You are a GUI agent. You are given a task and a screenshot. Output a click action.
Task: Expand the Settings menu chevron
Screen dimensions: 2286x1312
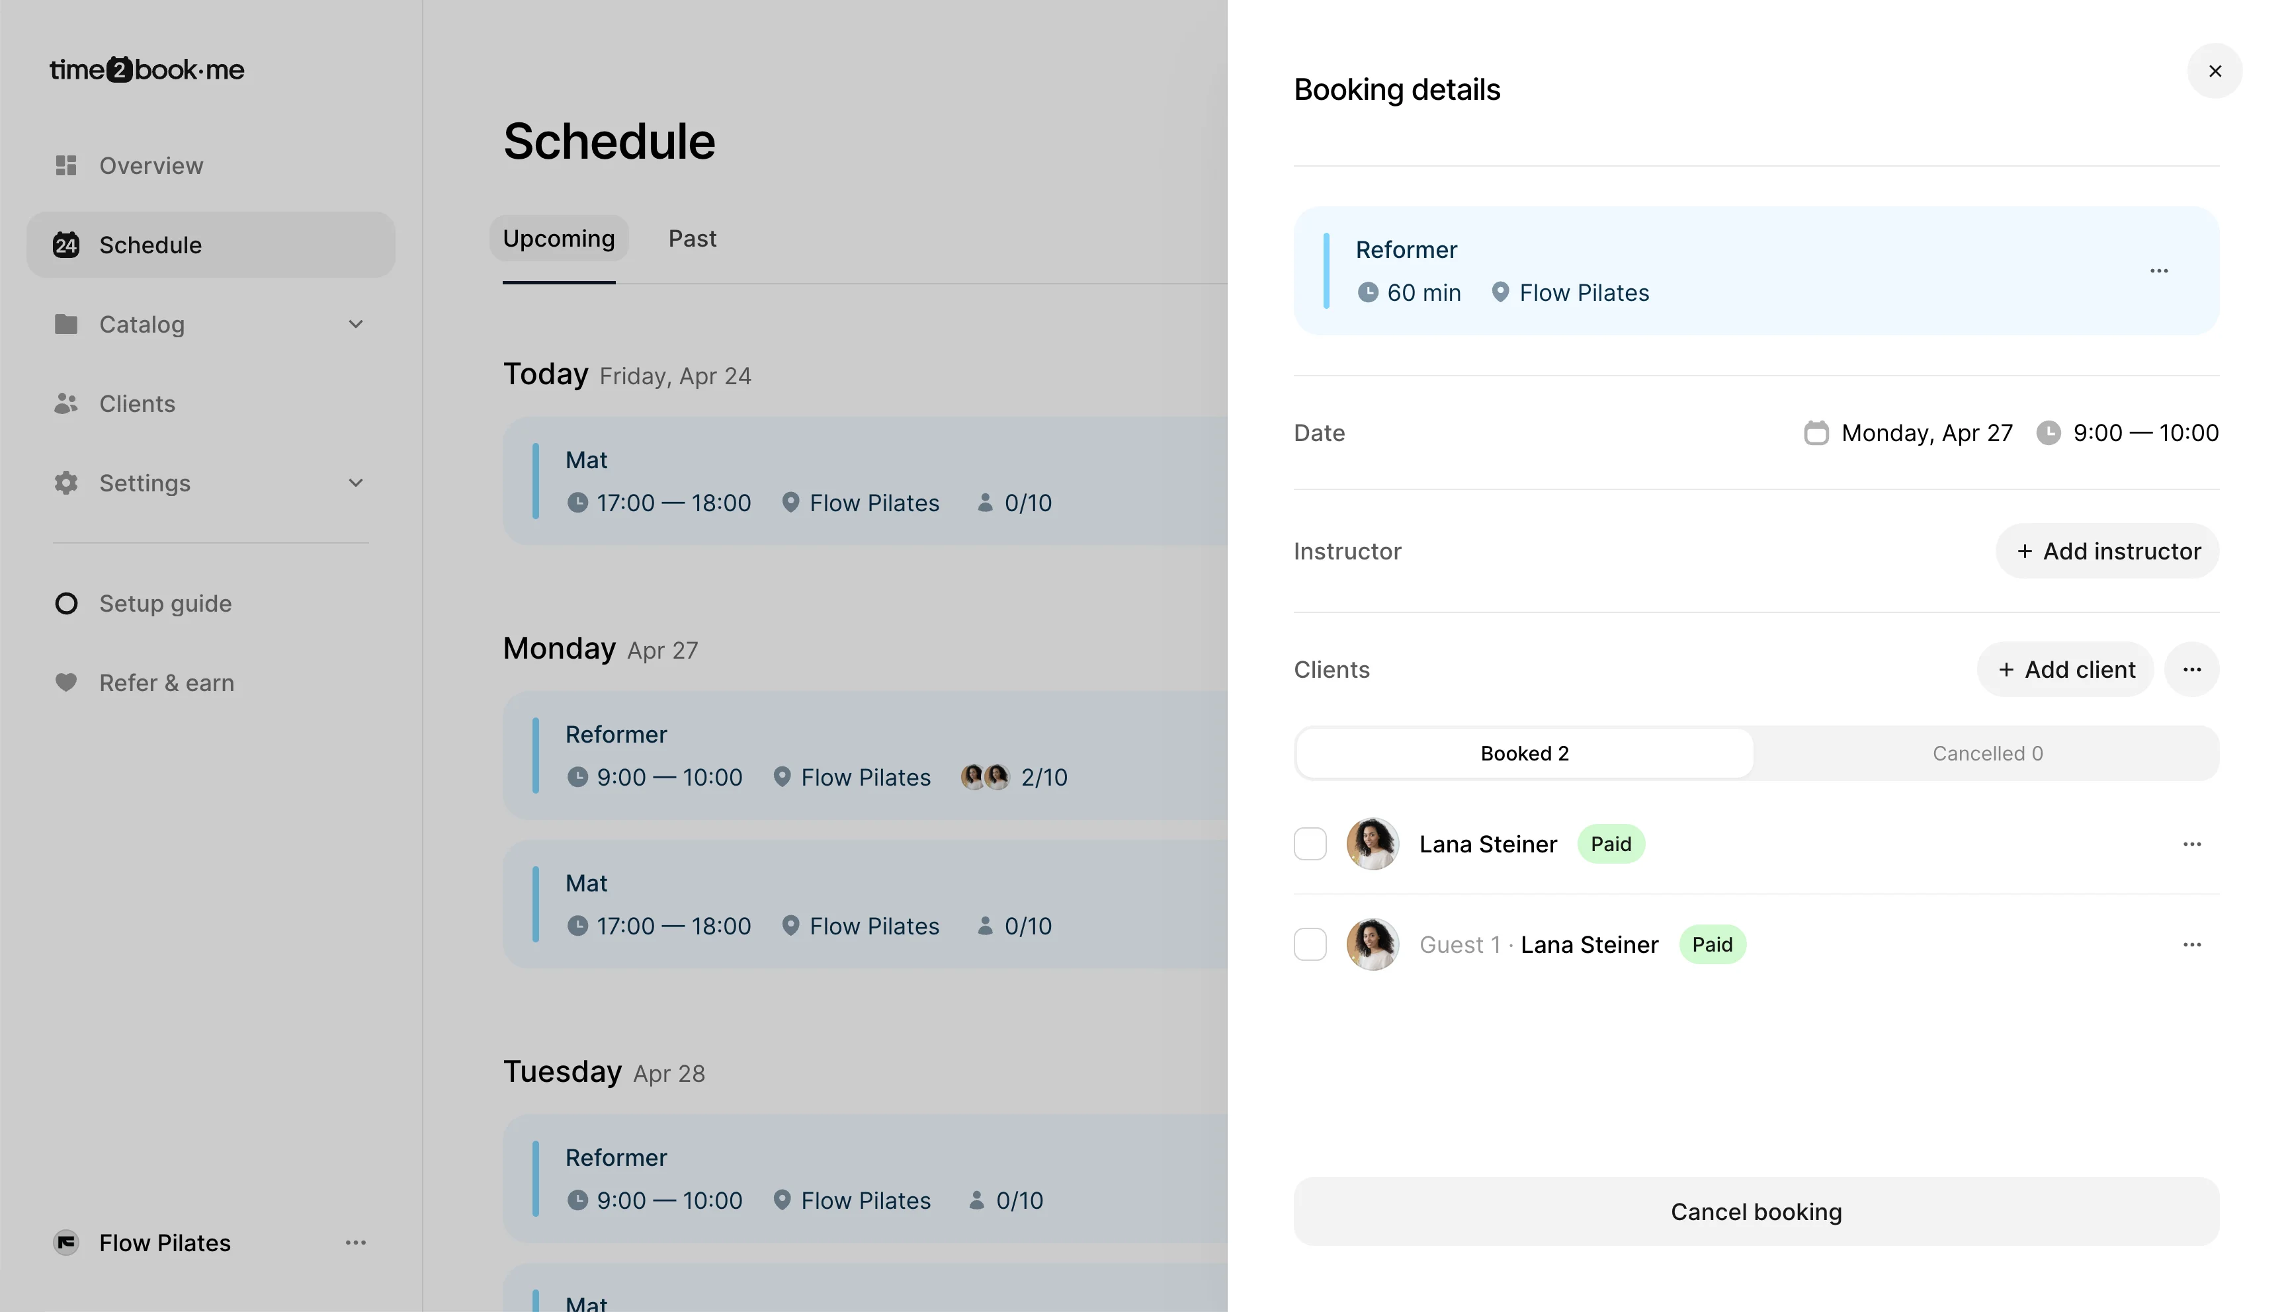(x=356, y=483)
